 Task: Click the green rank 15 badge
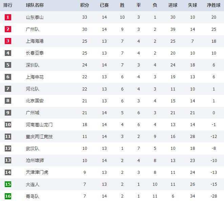8,184
